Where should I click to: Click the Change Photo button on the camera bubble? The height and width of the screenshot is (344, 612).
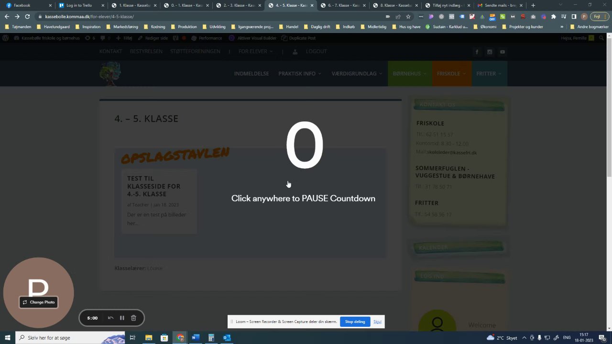[x=39, y=302]
